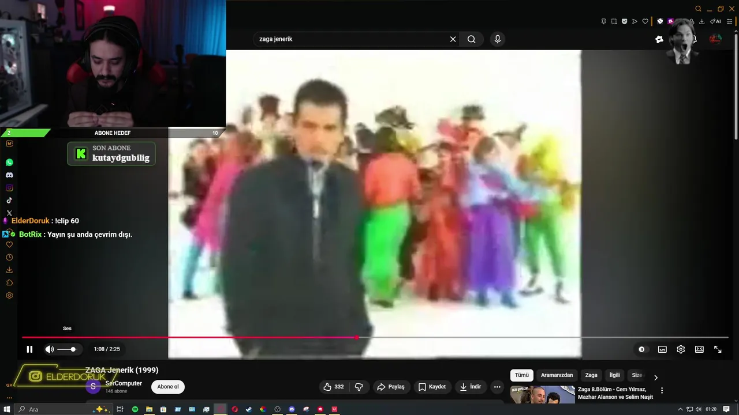Enter fullscreen with the player's fullscreen icon

[x=718, y=349]
